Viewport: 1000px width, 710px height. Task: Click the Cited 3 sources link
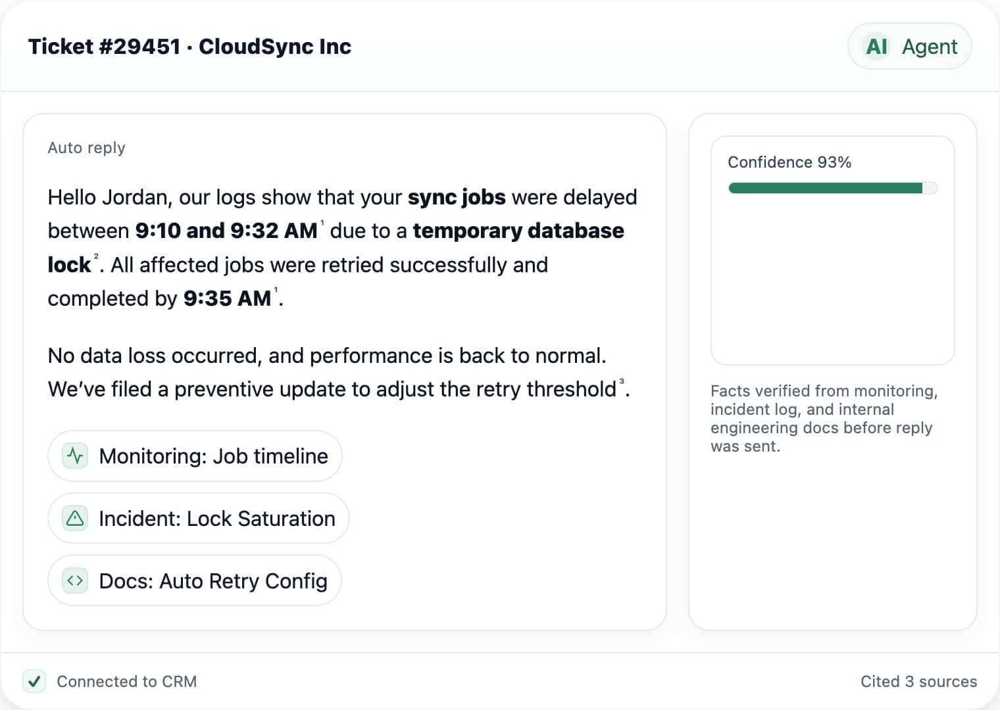[x=919, y=682]
